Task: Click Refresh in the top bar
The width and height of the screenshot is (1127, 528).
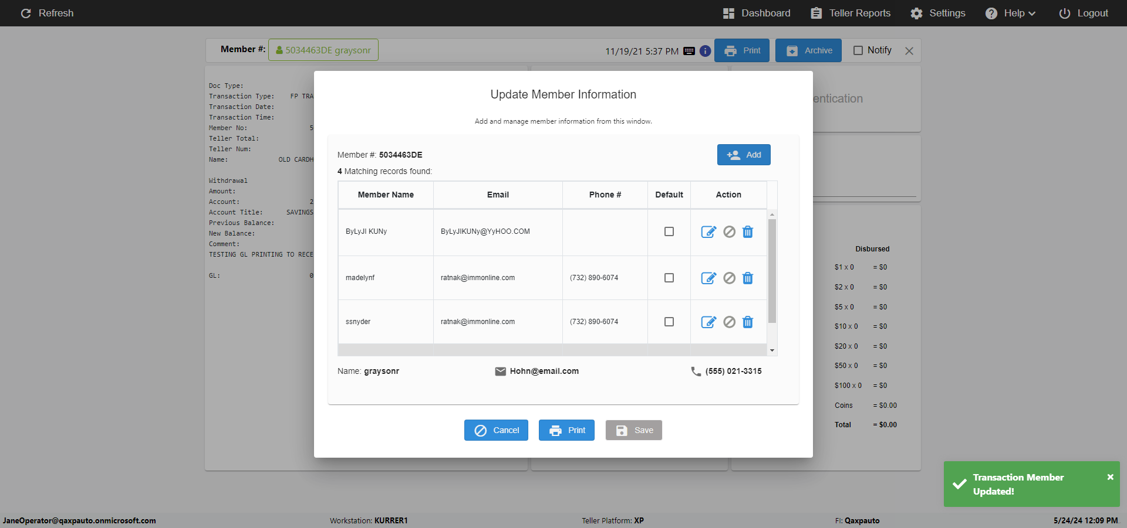Action: (47, 13)
